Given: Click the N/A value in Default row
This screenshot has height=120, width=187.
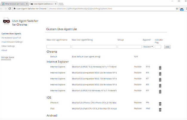Looking at the screenshot, I should [136, 57].
